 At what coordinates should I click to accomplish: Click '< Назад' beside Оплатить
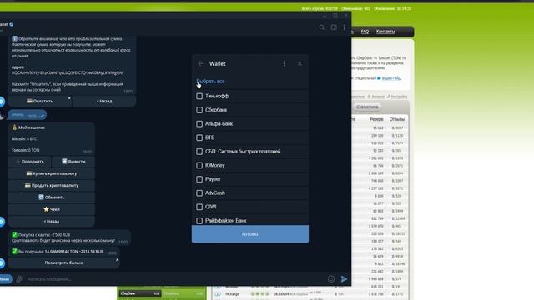104,101
